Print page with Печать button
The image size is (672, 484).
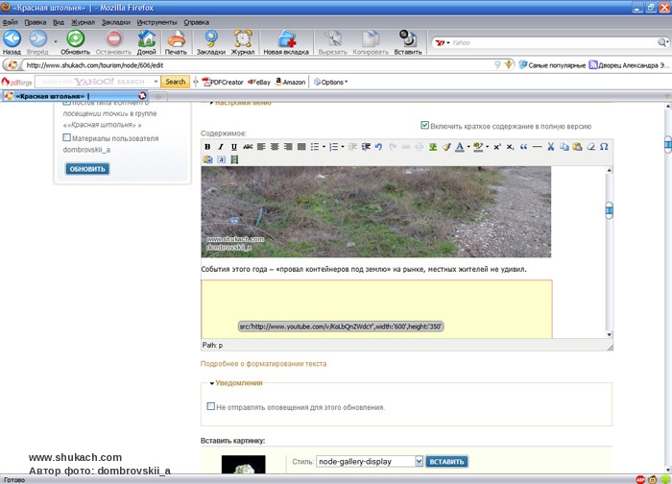coord(176,42)
